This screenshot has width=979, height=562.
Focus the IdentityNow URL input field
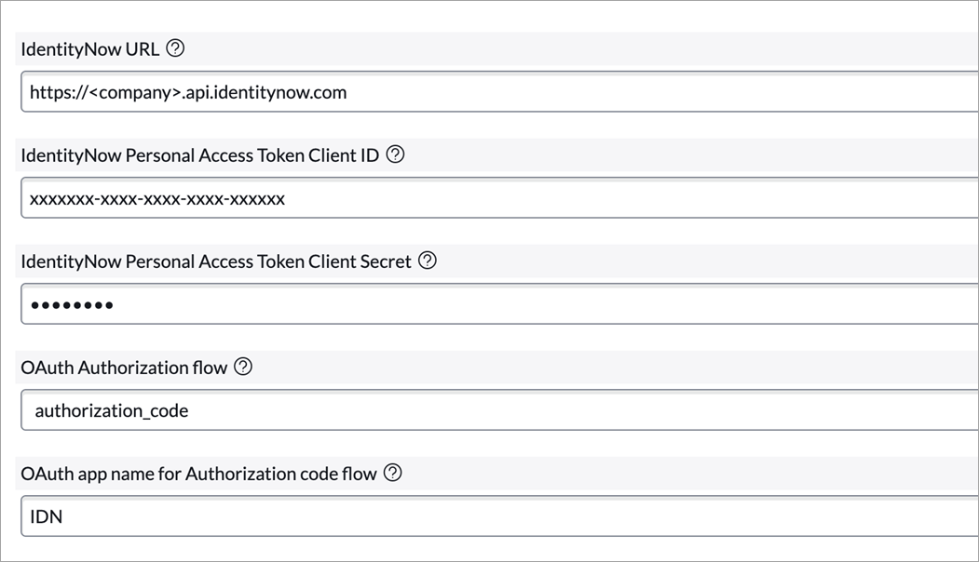[499, 92]
